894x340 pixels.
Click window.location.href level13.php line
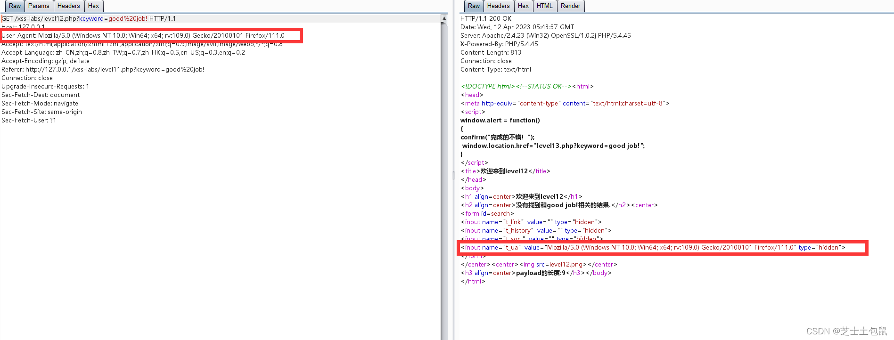pos(553,146)
